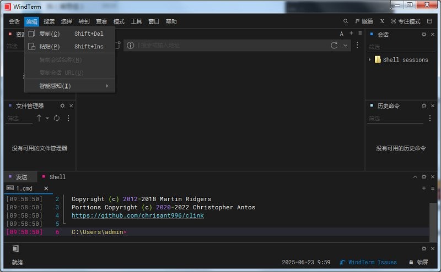Open the 搜索 menu
This screenshot has width=441, height=272.
tap(49, 21)
